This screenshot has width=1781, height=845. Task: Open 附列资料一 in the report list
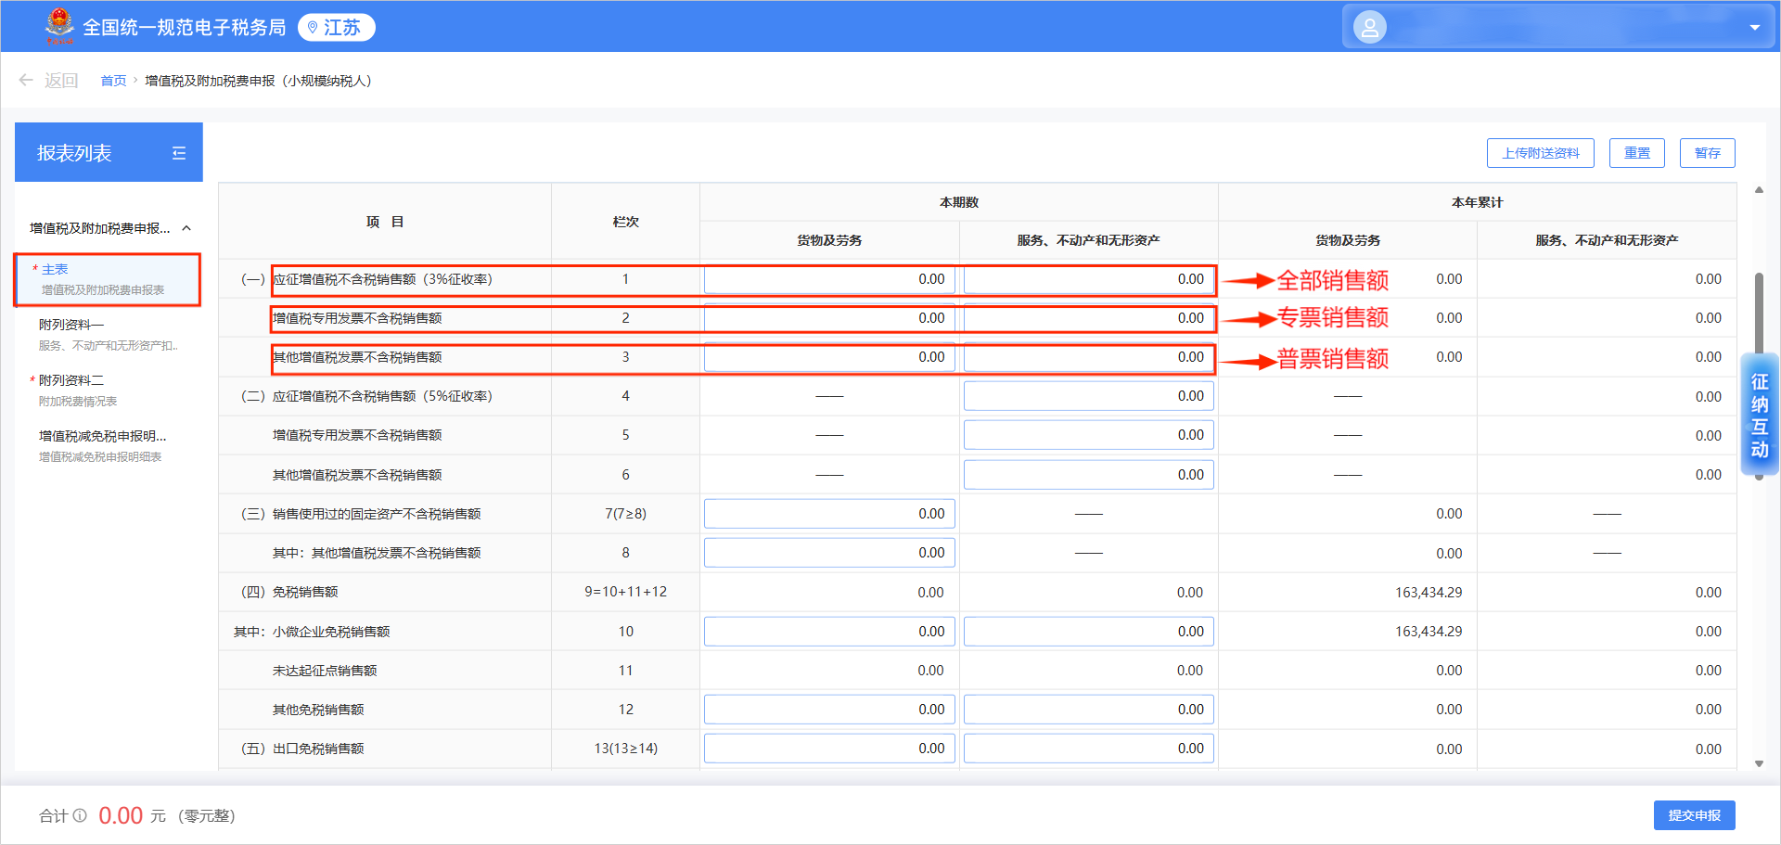pos(108,335)
